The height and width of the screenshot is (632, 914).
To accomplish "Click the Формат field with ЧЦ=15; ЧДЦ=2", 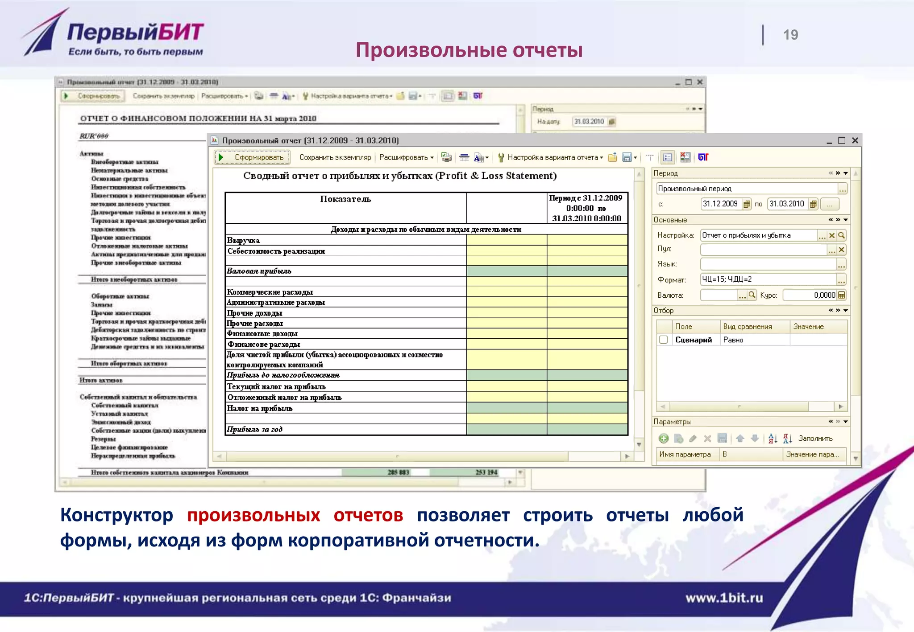I will 769,279.
